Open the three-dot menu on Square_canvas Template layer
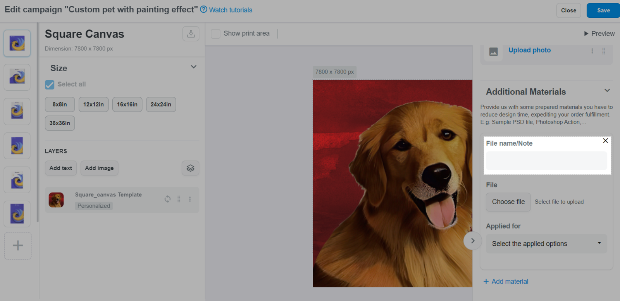 coord(190,199)
